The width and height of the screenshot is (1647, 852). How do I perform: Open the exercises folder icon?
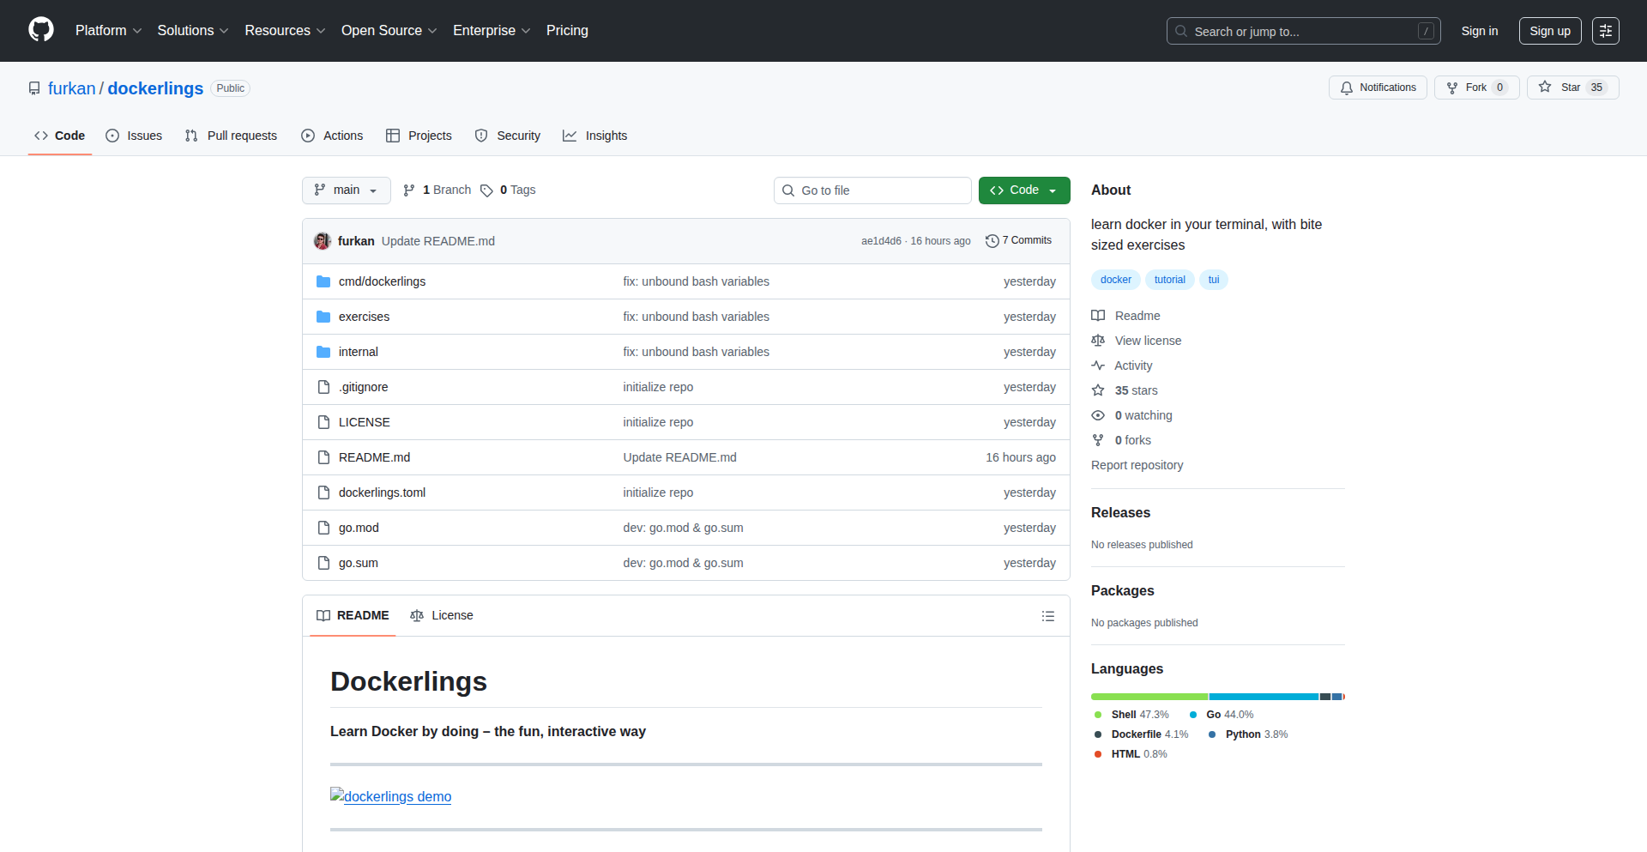click(323, 316)
